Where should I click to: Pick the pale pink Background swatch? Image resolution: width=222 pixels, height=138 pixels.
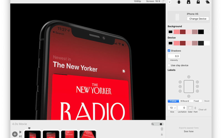189,32
